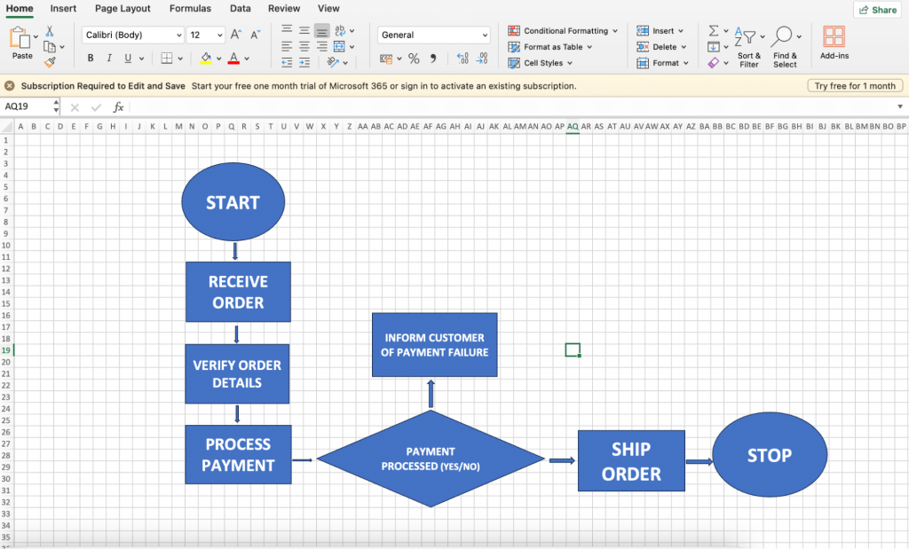Click inside the formula bar
This screenshot has width=909, height=549.
click(512, 106)
